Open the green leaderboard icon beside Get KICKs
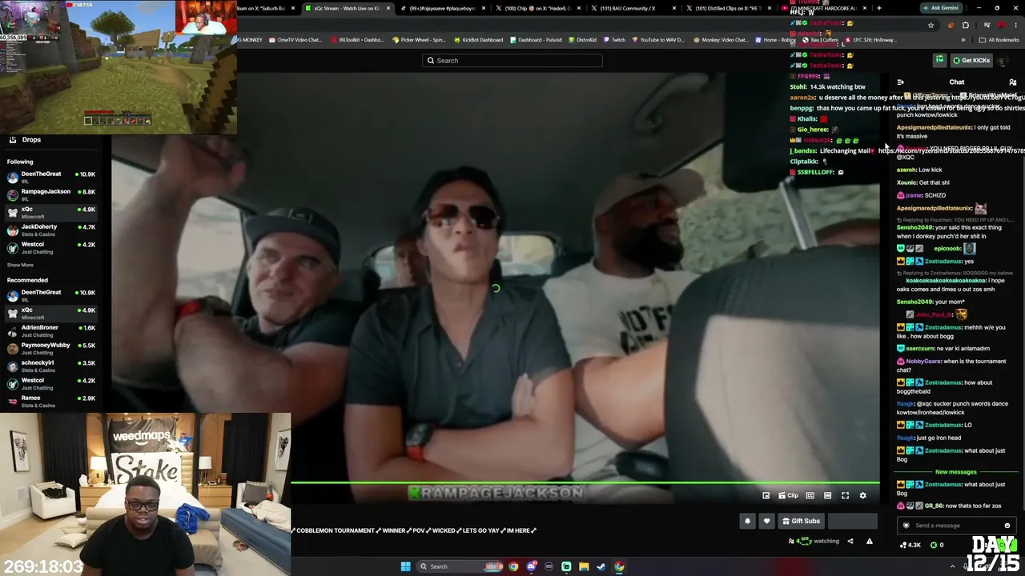The width and height of the screenshot is (1025, 576). click(x=939, y=61)
